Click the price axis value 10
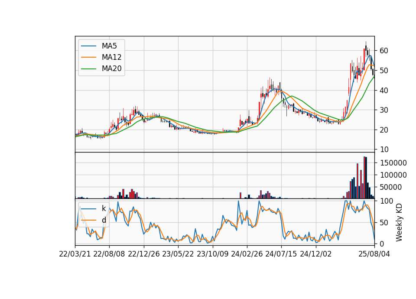The width and height of the screenshot is (416, 299). pyautogui.click(x=384, y=149)
